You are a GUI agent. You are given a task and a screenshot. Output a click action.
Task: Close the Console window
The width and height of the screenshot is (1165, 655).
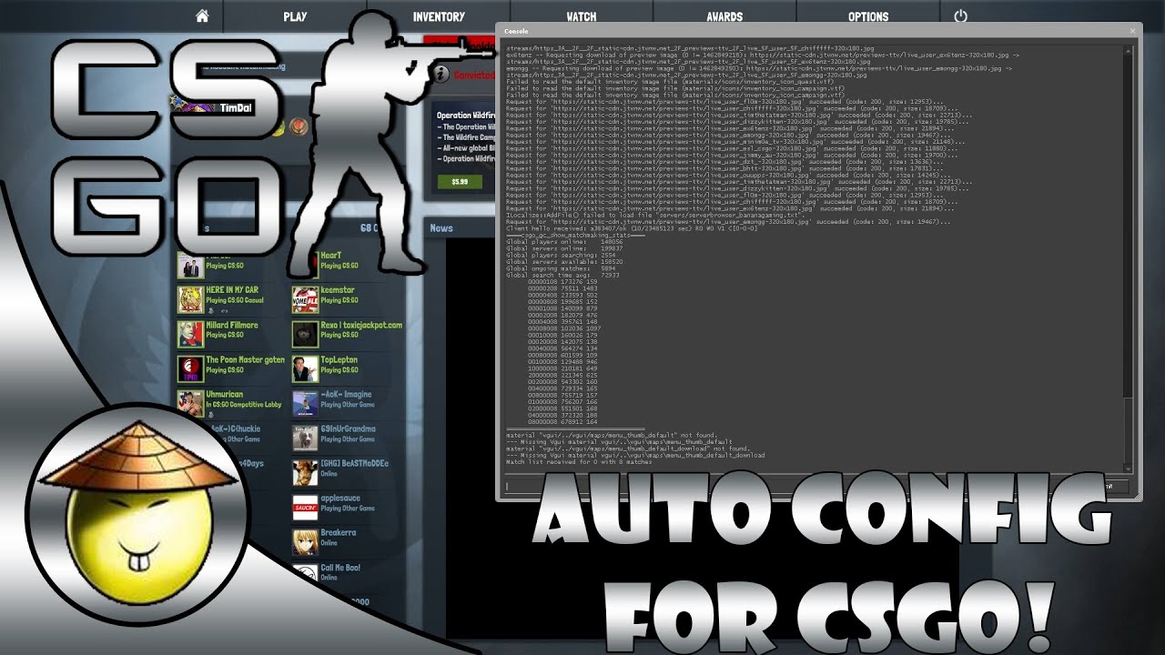[x=1132, y=30]
